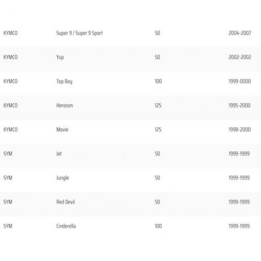Select the 100 displacement in Cinderella row
The height and width of the screenshot is (261, 261).
coord(158,226)
